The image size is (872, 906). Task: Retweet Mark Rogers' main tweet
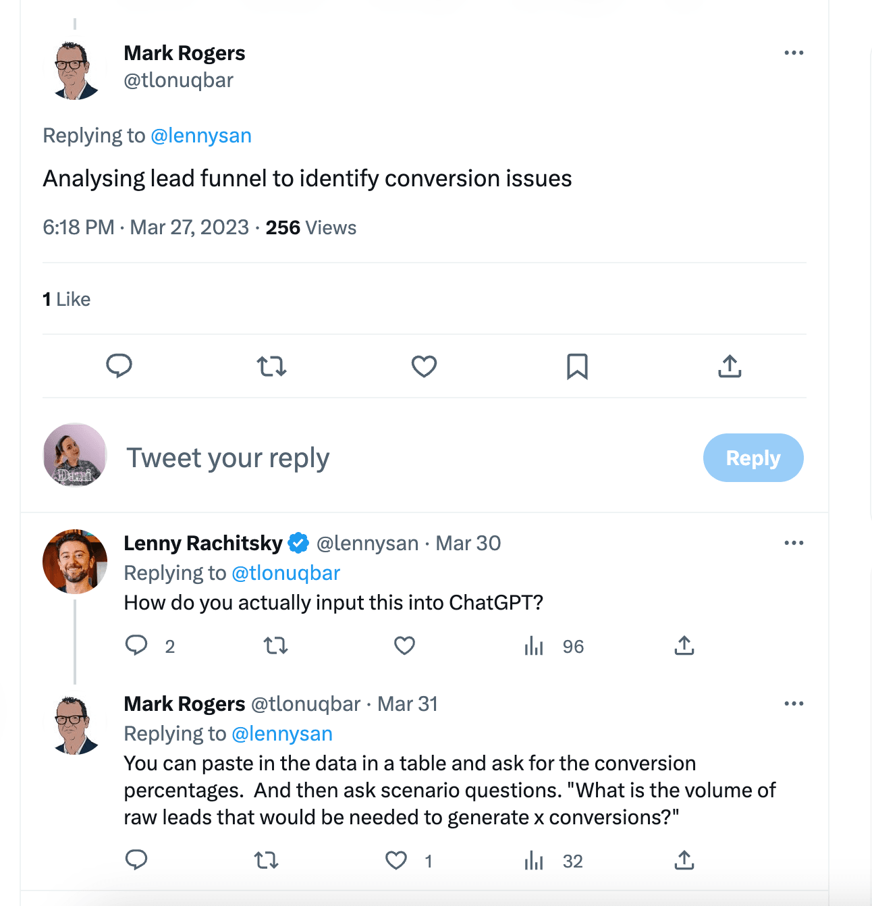[x=272, y=366]
